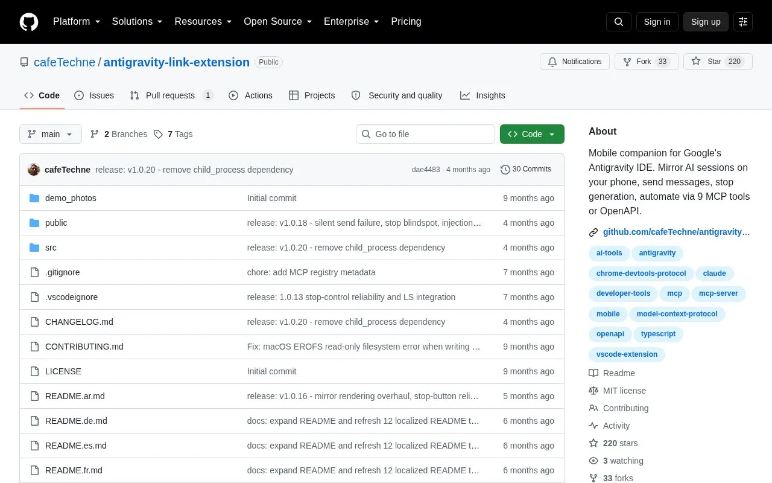The image size is (772, 483).
Task: Click the clock icon beside 30 Commits
Action: [x=505, y=170]
